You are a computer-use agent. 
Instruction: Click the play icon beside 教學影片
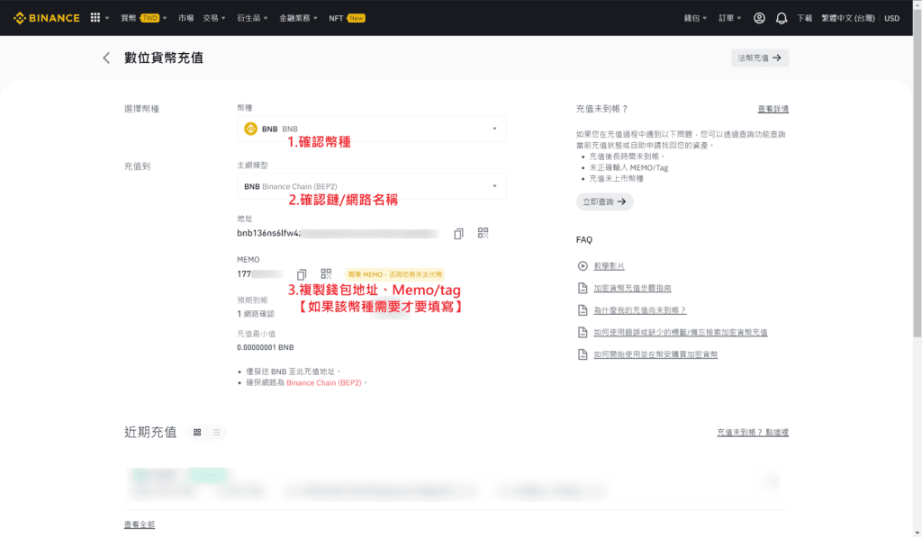point(583,266)
